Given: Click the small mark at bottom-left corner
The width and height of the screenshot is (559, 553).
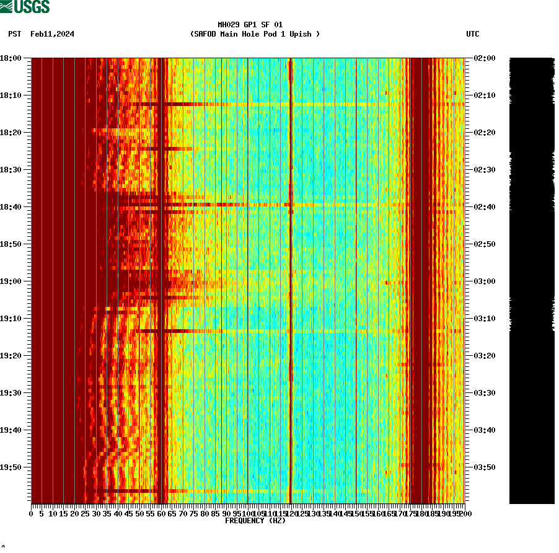Looking at the screenshot, I should coord(4,547).
